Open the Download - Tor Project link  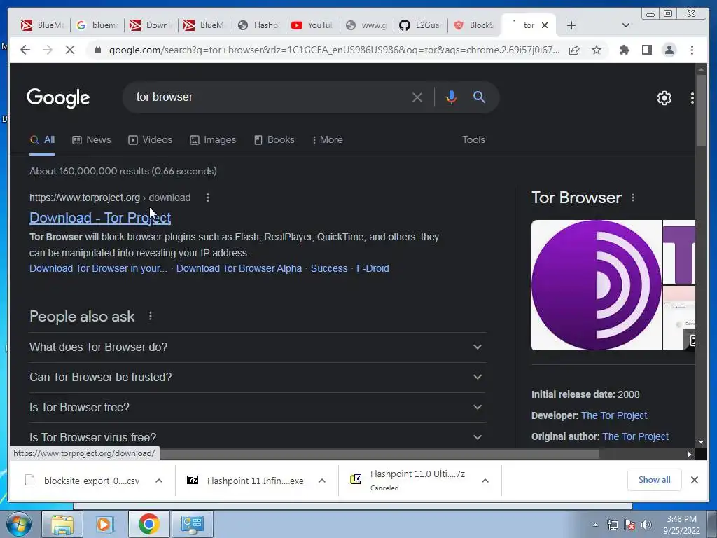(x=100, y=218)
